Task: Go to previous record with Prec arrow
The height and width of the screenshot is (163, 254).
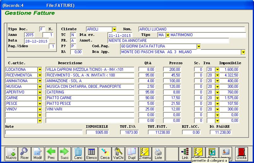Action: [51, 154]
